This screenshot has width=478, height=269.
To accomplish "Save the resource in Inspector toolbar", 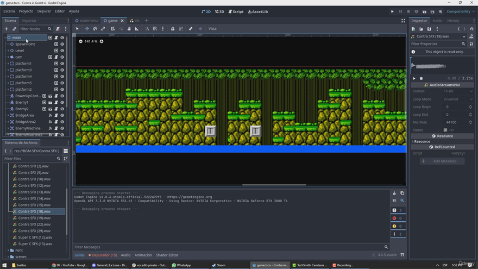I will coord(429,29).
